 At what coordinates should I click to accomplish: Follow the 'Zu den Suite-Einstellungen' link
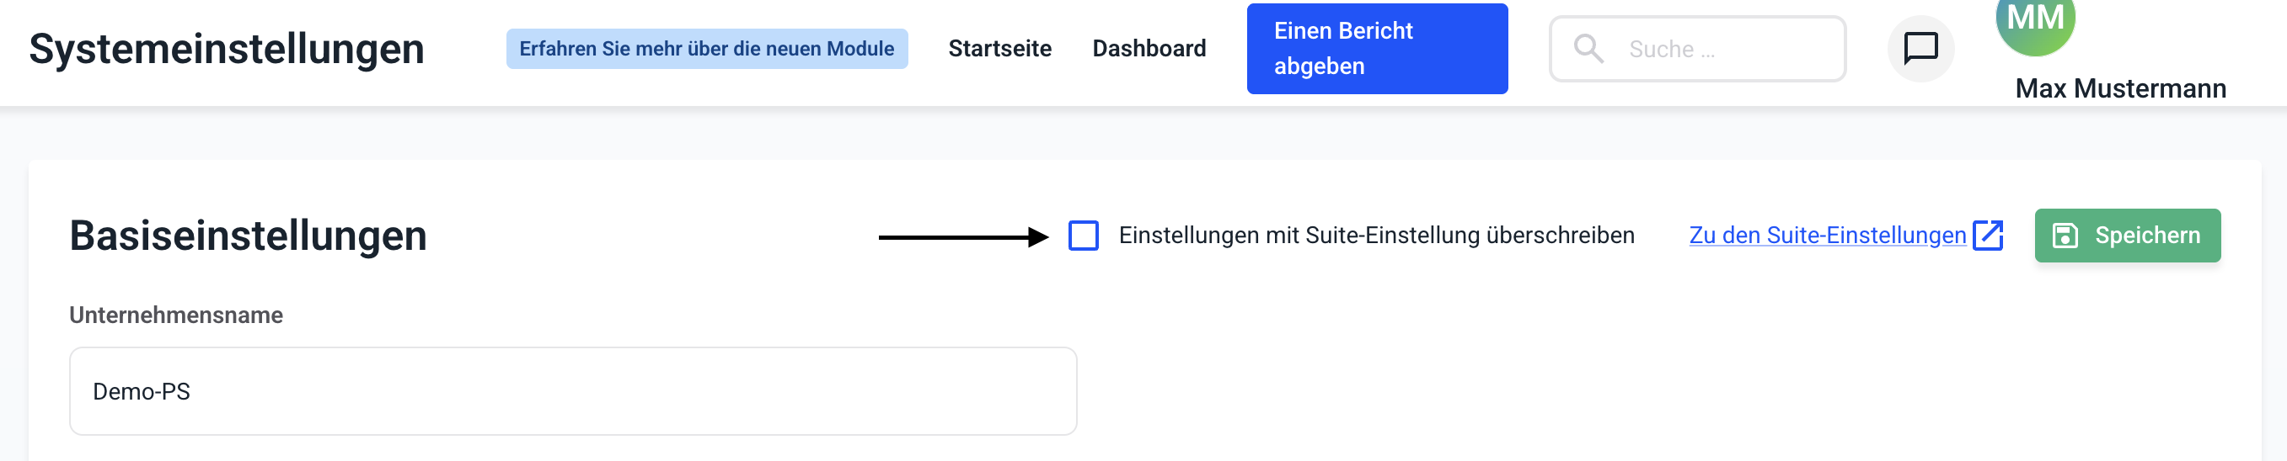click(x=1827, y=236)
